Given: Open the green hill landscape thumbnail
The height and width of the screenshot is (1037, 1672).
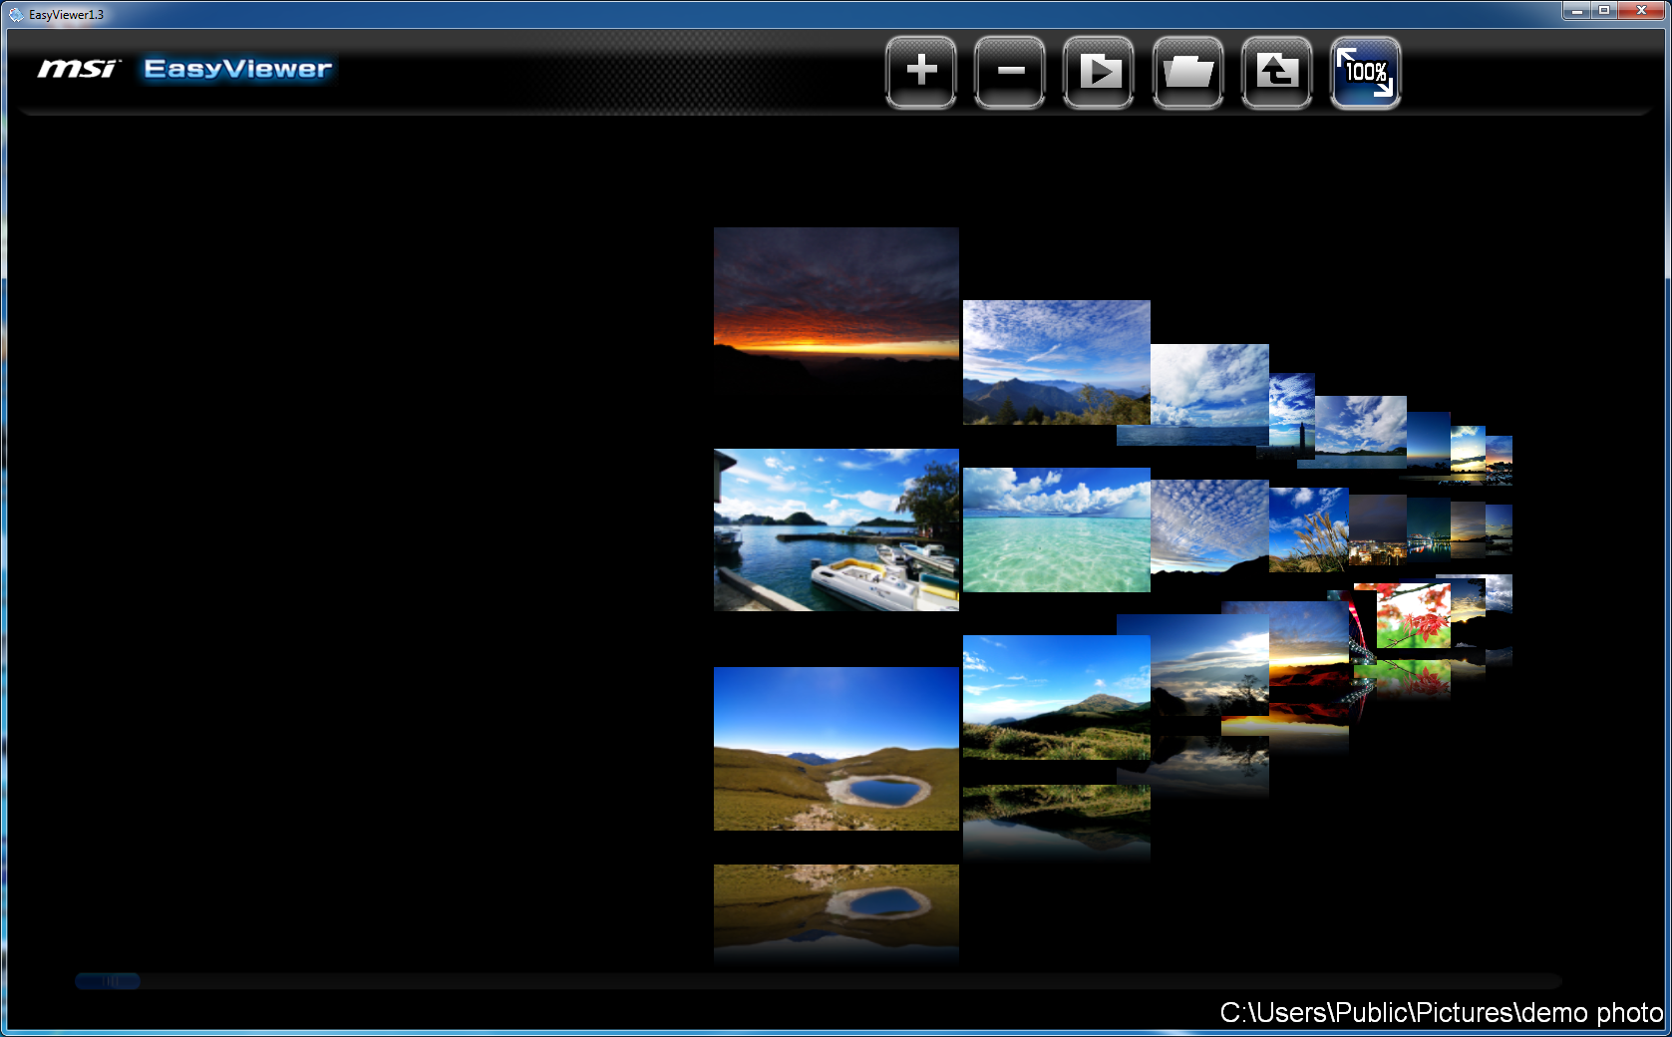Looking at the screenshot, I should 1057,697.
